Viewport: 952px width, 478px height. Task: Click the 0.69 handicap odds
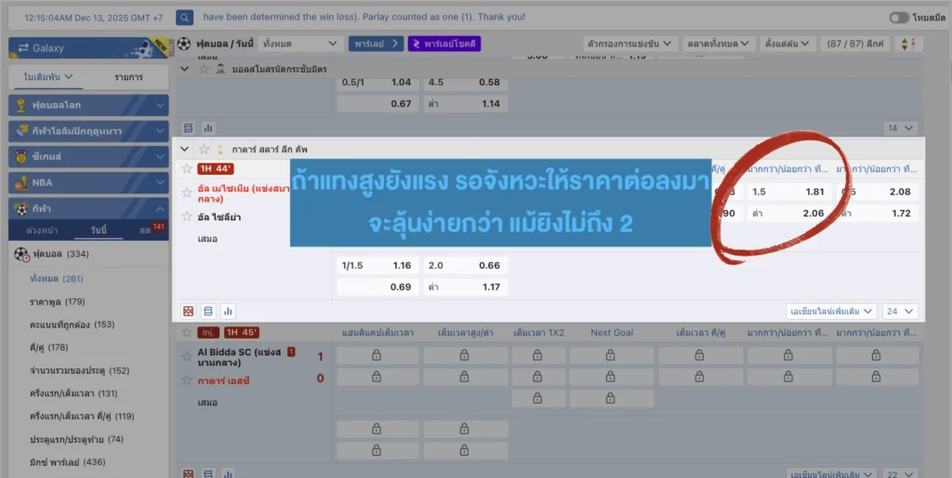coord(401,286)
